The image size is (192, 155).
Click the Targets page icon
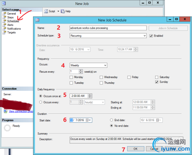(x=4, y=32)
